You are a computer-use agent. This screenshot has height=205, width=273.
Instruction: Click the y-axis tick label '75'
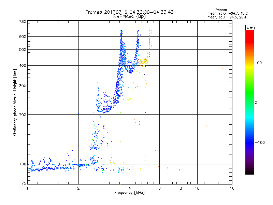(x=24, y=183)
